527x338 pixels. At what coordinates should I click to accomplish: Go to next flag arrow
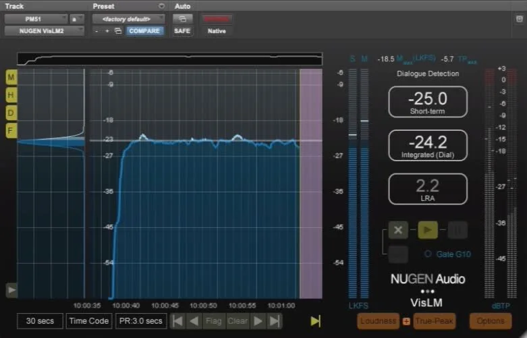pyautogui.click(x=258, y=321)
